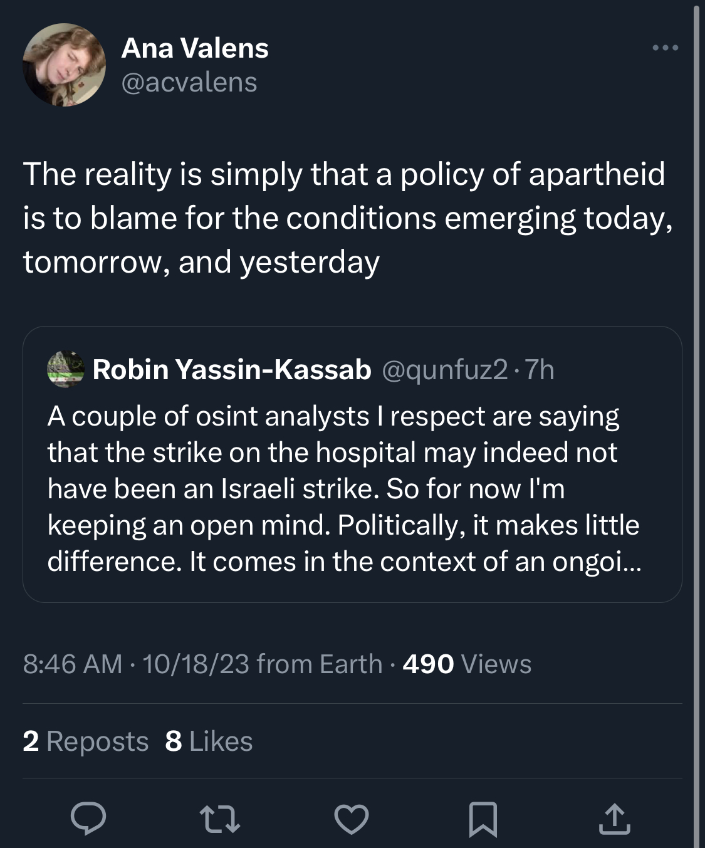
Task: Like the post with the heart icon
Action: (351, 819)
